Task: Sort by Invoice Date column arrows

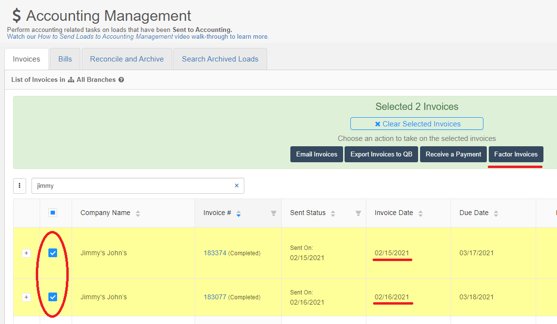Action: 421,213
